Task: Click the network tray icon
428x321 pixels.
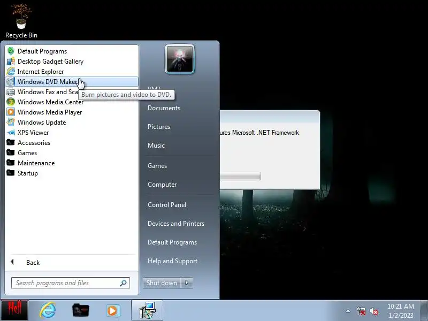Action: pyautogui.click(x=361, y=311)
